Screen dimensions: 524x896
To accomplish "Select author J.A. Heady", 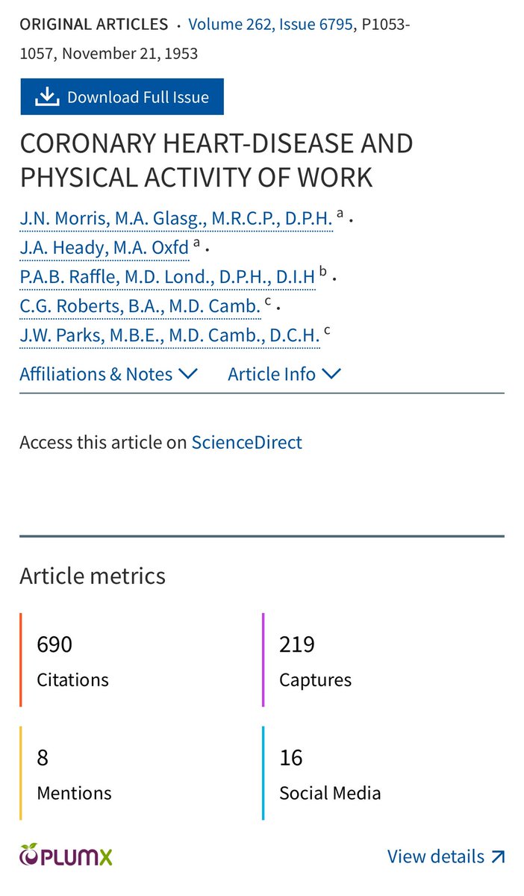I will pos(105,247).
